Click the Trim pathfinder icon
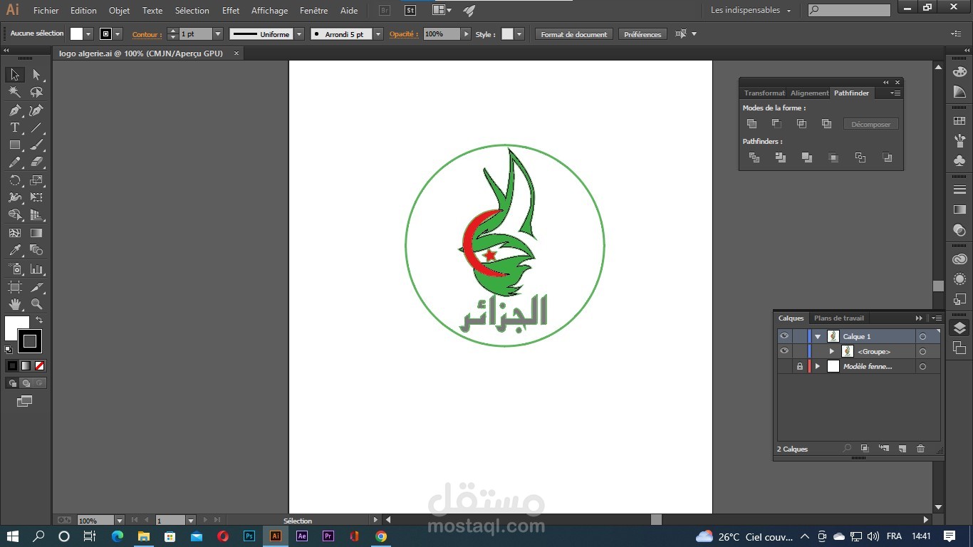 [x=781, y=157]
